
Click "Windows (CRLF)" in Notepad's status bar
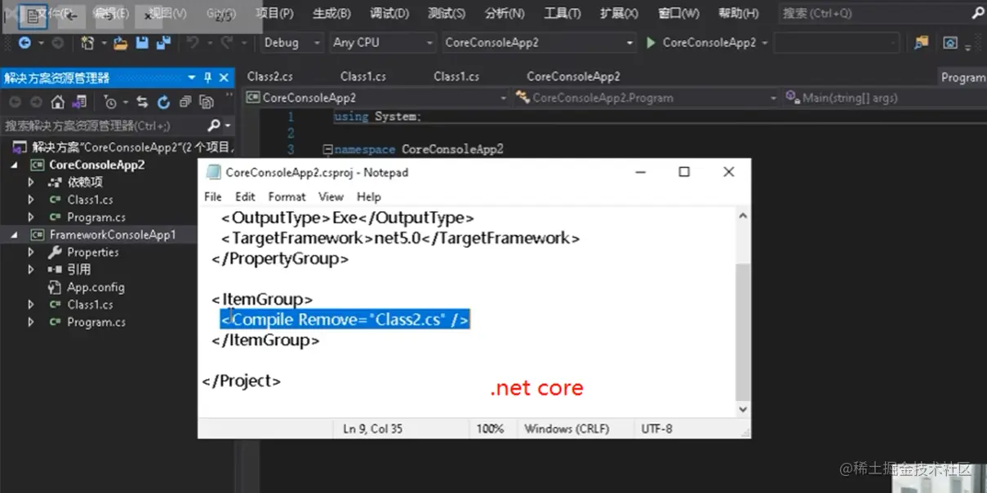567,429
